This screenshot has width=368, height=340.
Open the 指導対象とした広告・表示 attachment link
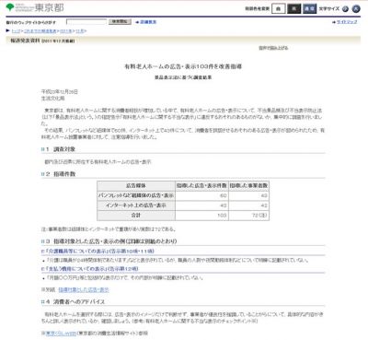point(84,289)
